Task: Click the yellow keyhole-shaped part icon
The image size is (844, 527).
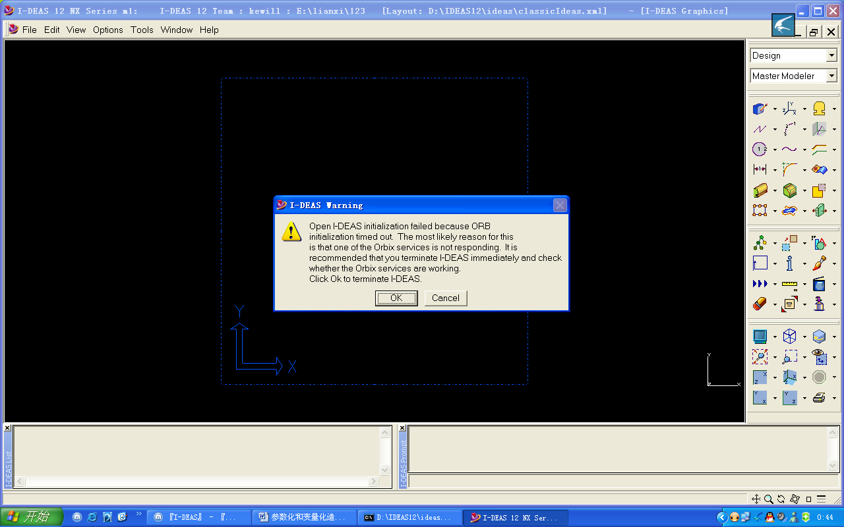Action: [819, 109]
